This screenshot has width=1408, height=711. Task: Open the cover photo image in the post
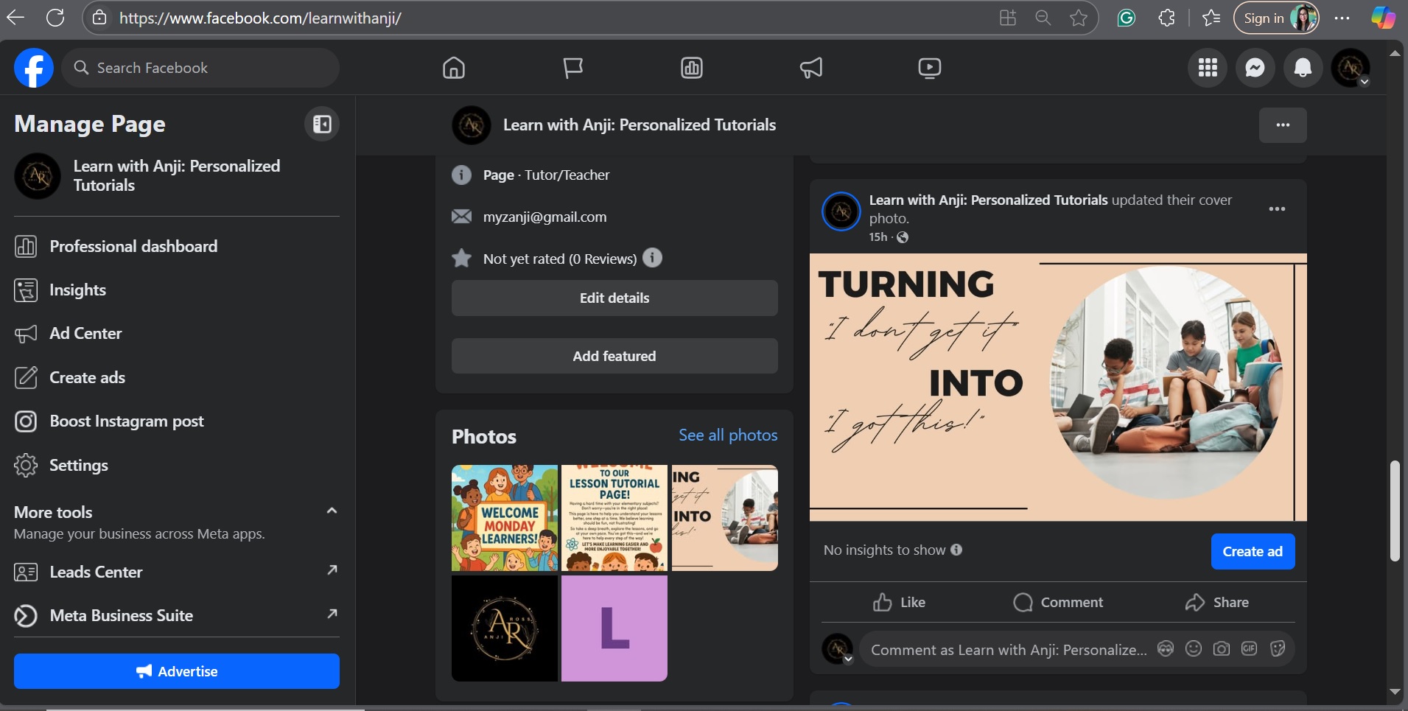(x=1058, y=388)
